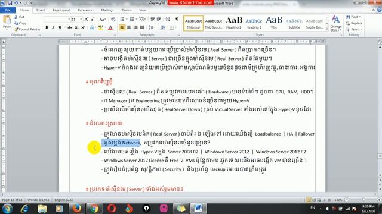Toggle Center alignment
The width and height of the screenshot is (382, 214).
pos(129,27)
